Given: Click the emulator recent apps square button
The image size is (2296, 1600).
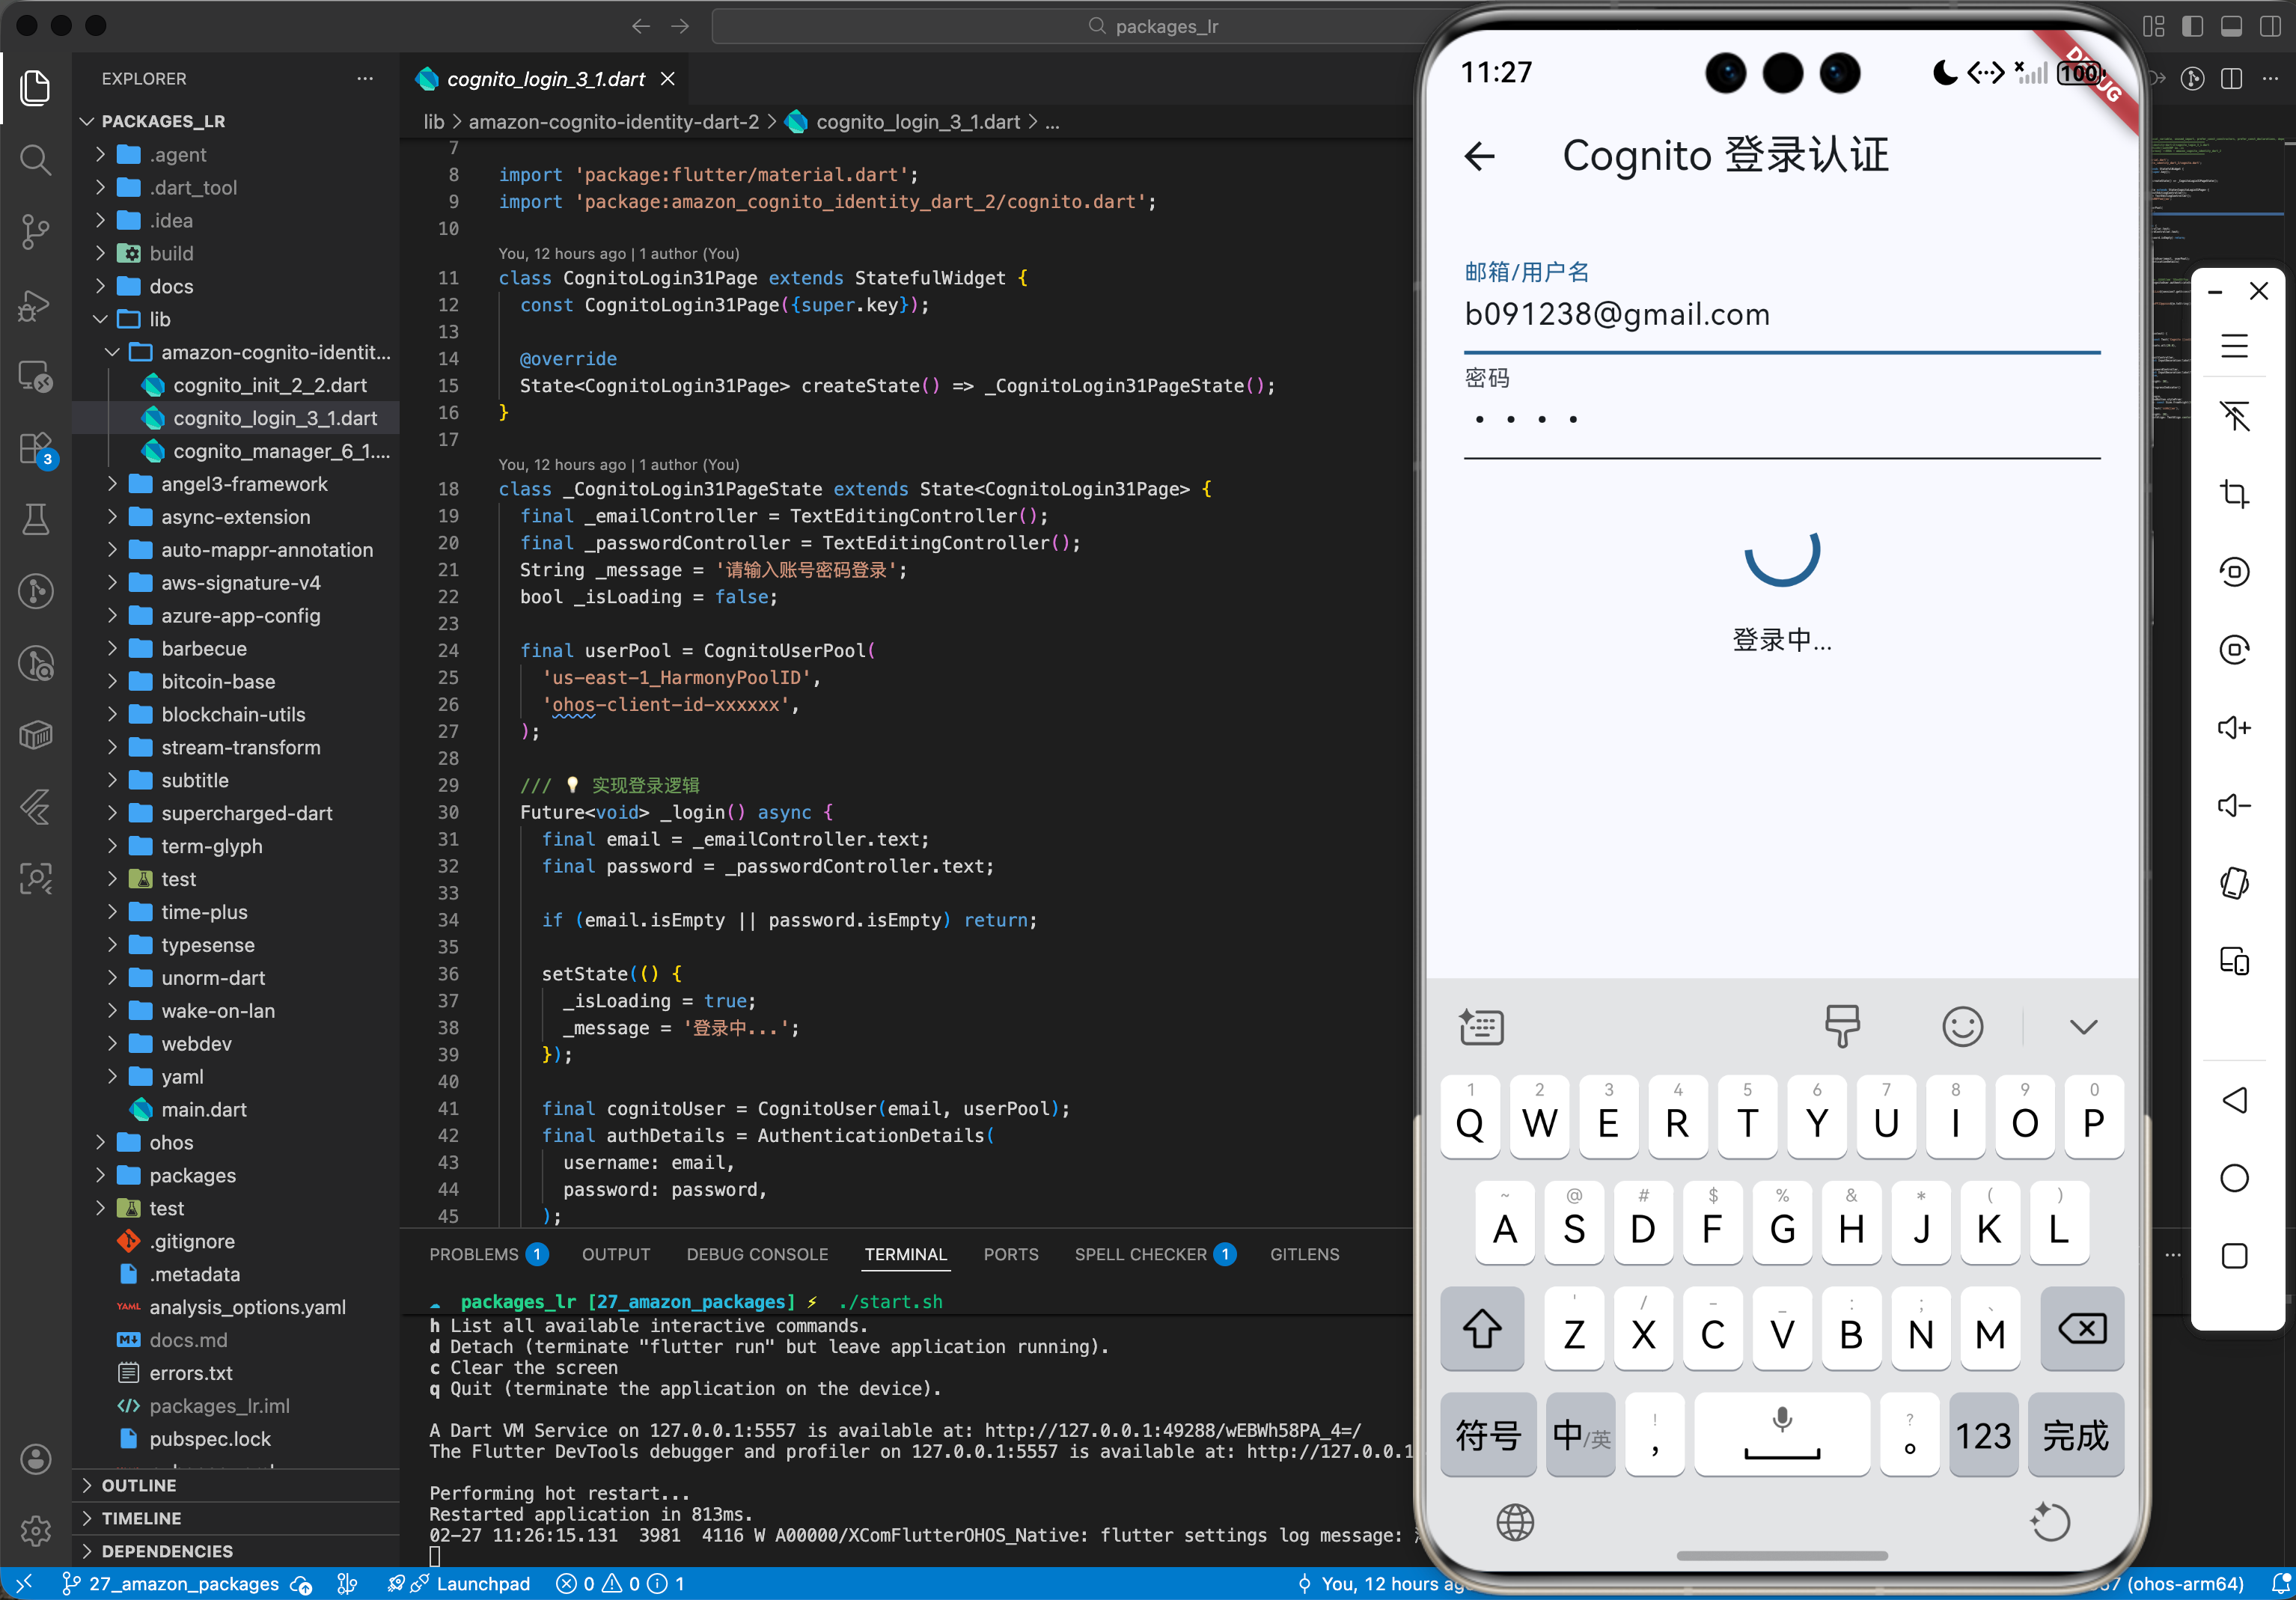Looking at the screenshot, I should pyautogui.click(x=2234, y=1256).
